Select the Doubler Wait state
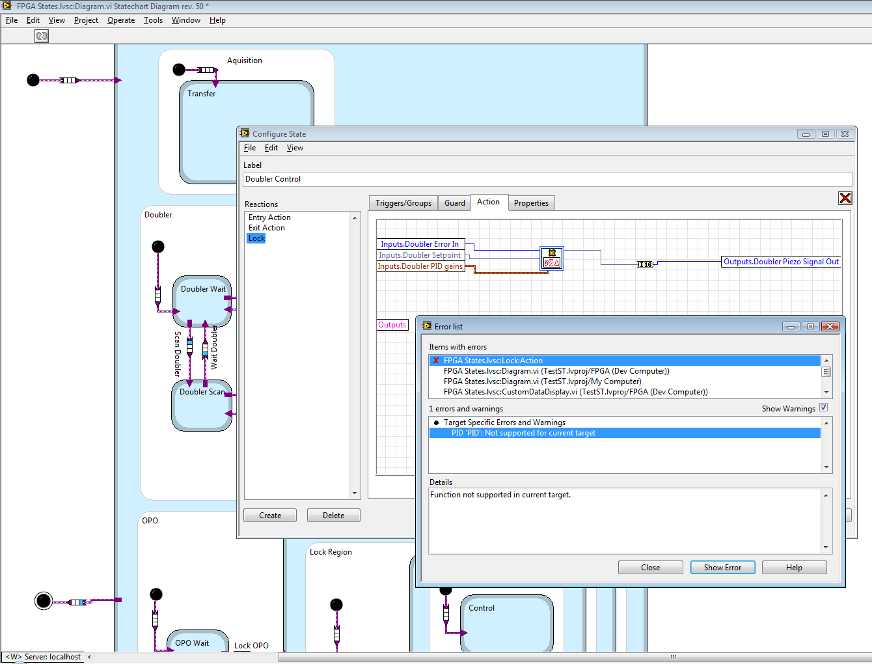Viewport: 872px width, 664px height. point(202,301)
